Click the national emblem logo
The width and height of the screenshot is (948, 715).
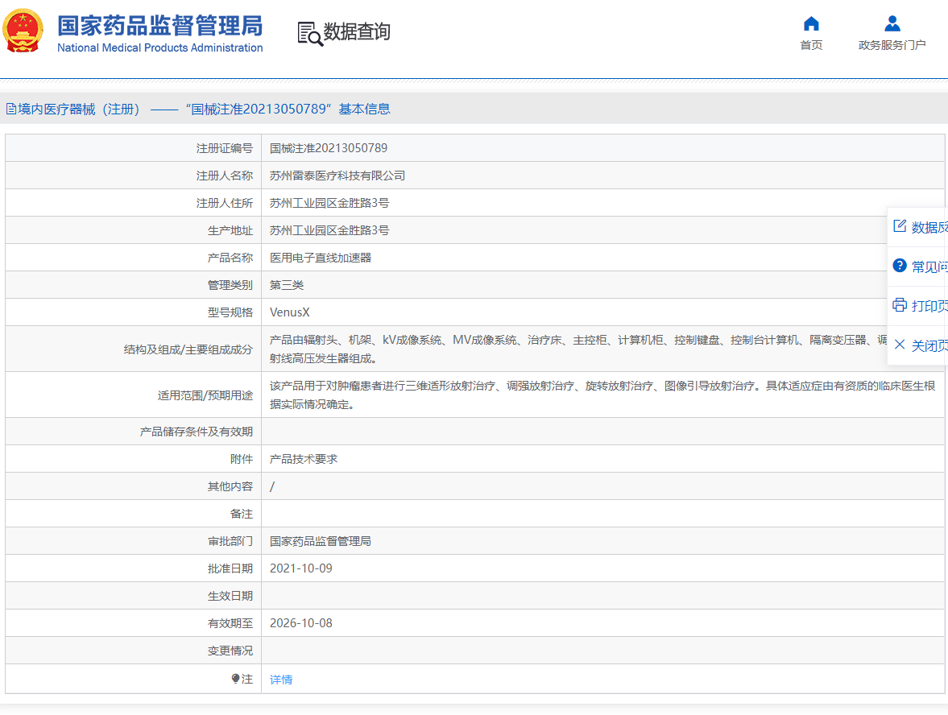click(23, 31)
